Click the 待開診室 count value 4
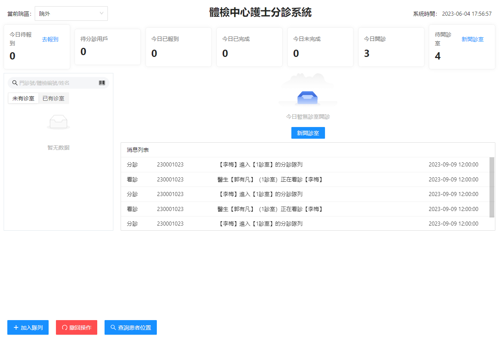499x342 pixels. (x=438, y=56)
